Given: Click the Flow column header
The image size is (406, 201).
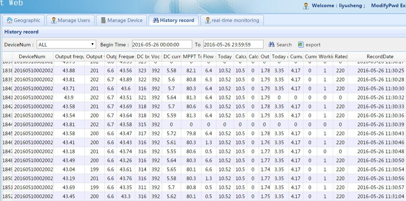Looking at the screenshot, I should (x=208, y=56).
